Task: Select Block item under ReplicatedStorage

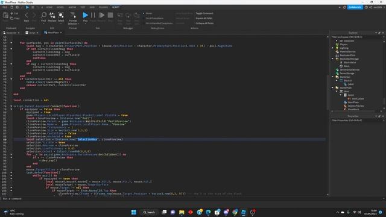Action: pos(346,66)
